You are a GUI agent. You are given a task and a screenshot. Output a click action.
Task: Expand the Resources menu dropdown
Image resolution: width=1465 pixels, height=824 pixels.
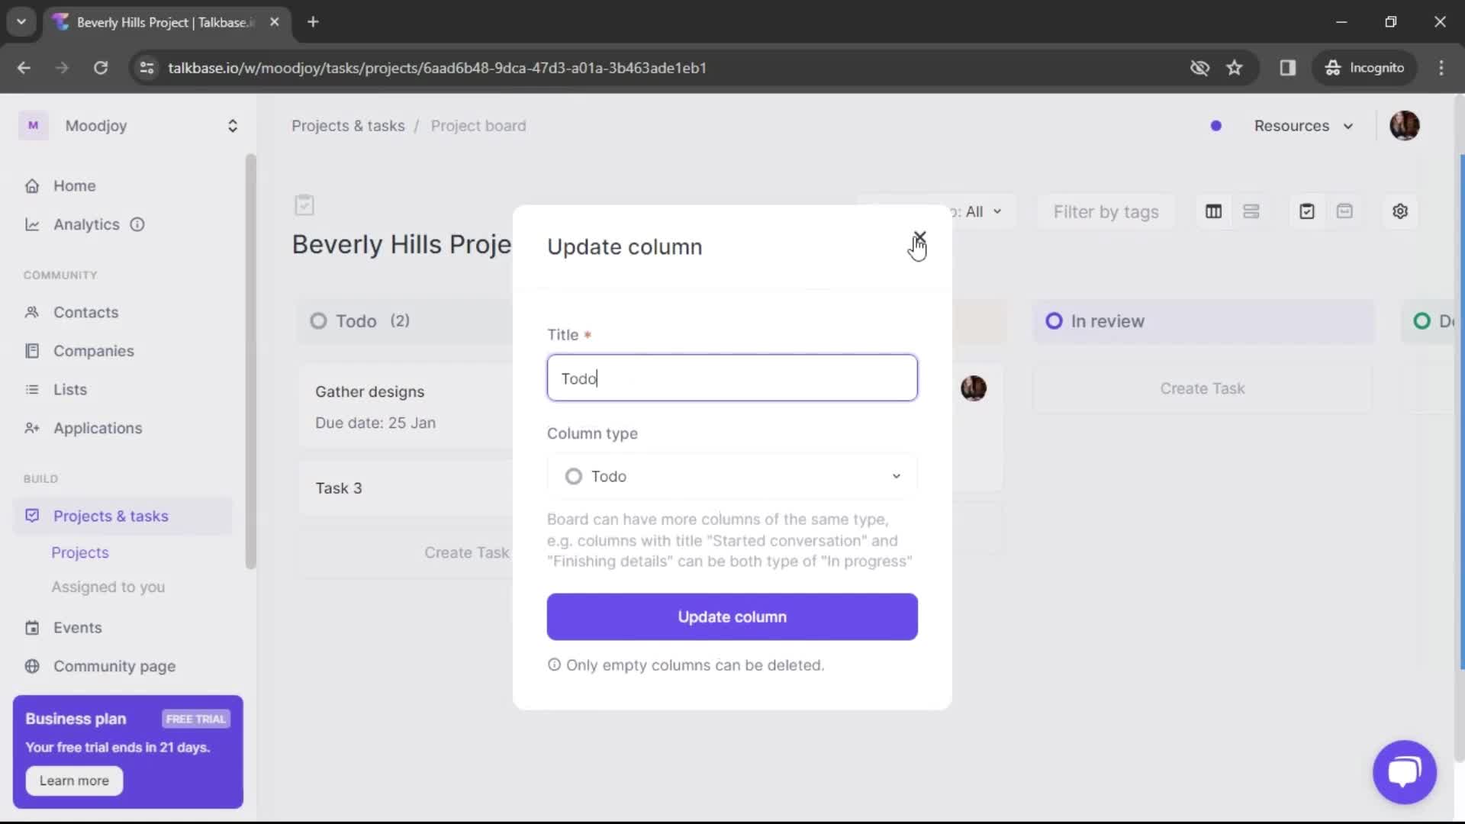click(x=1303, y=126)
